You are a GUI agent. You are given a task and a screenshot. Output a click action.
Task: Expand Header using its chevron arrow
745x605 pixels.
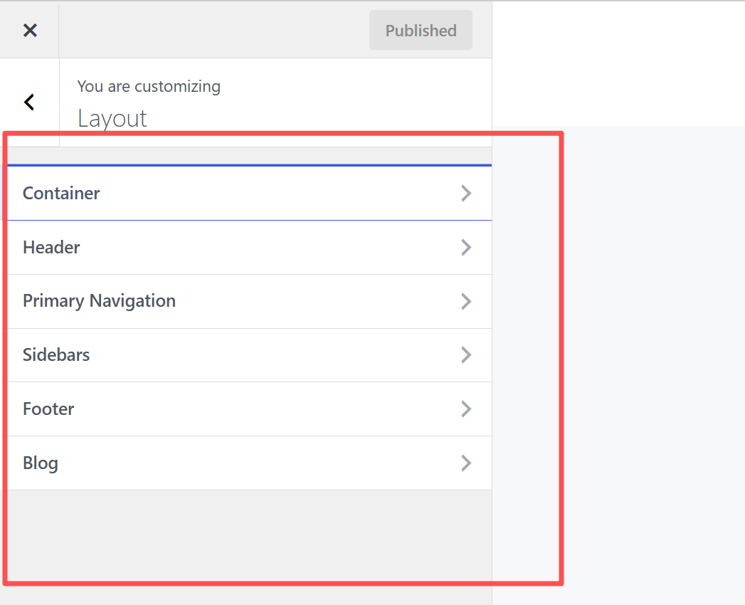466,248
